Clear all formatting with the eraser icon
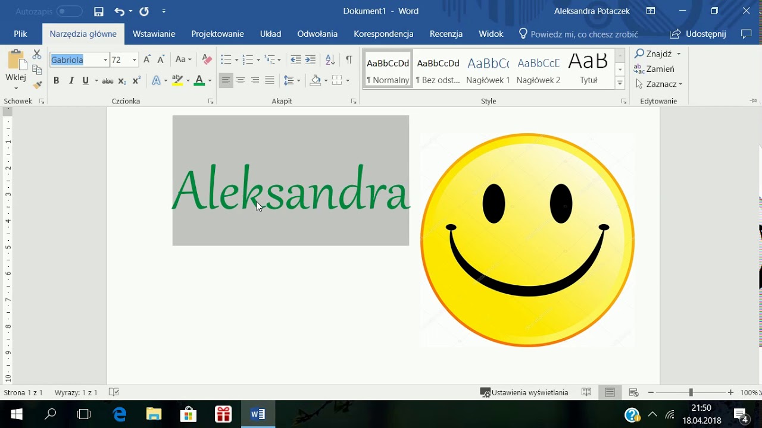762x428 pixels. tap(207, 59)
